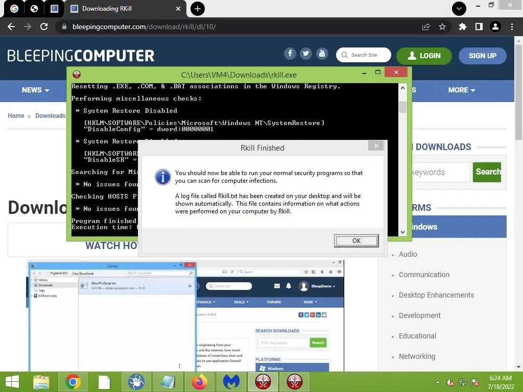Select the first Rkill taskbar icon
Screen dimensions: 523x392
263,382
